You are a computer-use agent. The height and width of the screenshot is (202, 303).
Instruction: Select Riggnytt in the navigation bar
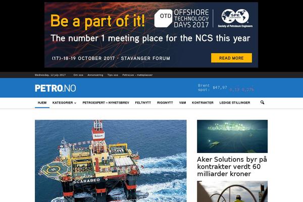tap(165, 103)
